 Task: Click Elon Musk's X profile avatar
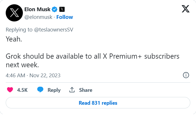point(14,13)
